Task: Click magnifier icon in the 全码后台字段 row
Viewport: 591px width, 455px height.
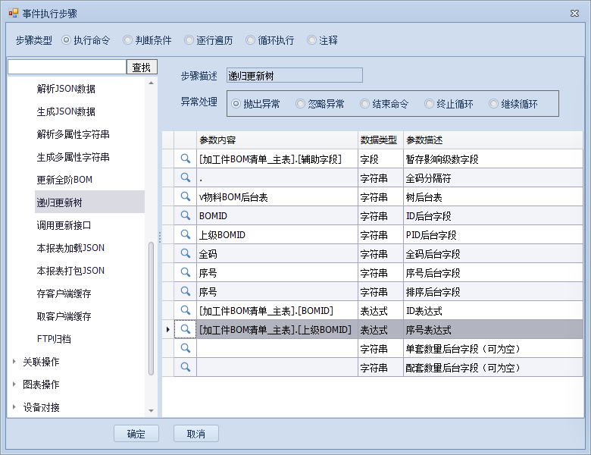Action: click(x=185, y=254)
